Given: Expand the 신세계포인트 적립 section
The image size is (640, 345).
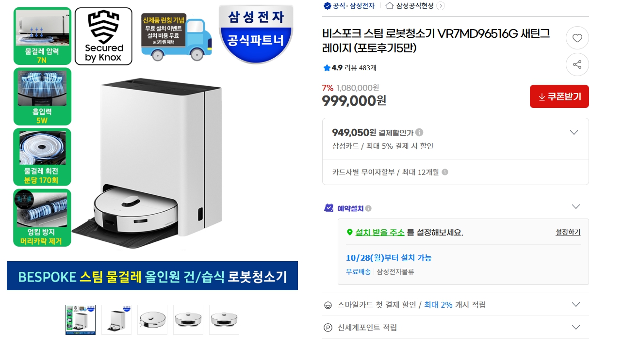Looking at the screenshot, I should 575,327.
